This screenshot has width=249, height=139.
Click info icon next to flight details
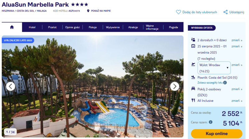click(x=225, y=82)
